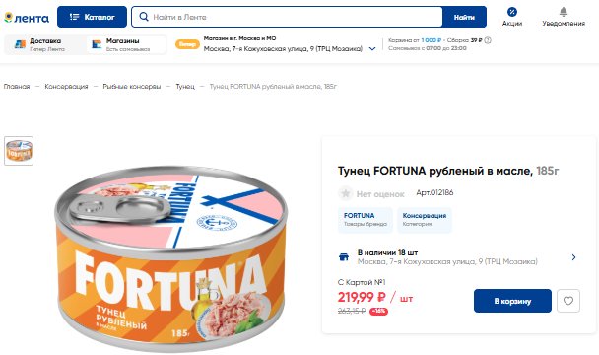Go to Консервация breadcrumb
The image size is (599, 355).
point(66,87)
